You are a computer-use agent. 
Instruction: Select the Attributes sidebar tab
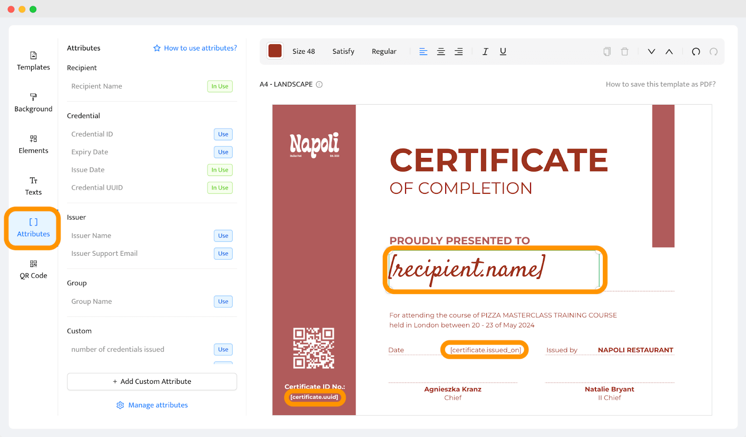[x=33, y=228]
